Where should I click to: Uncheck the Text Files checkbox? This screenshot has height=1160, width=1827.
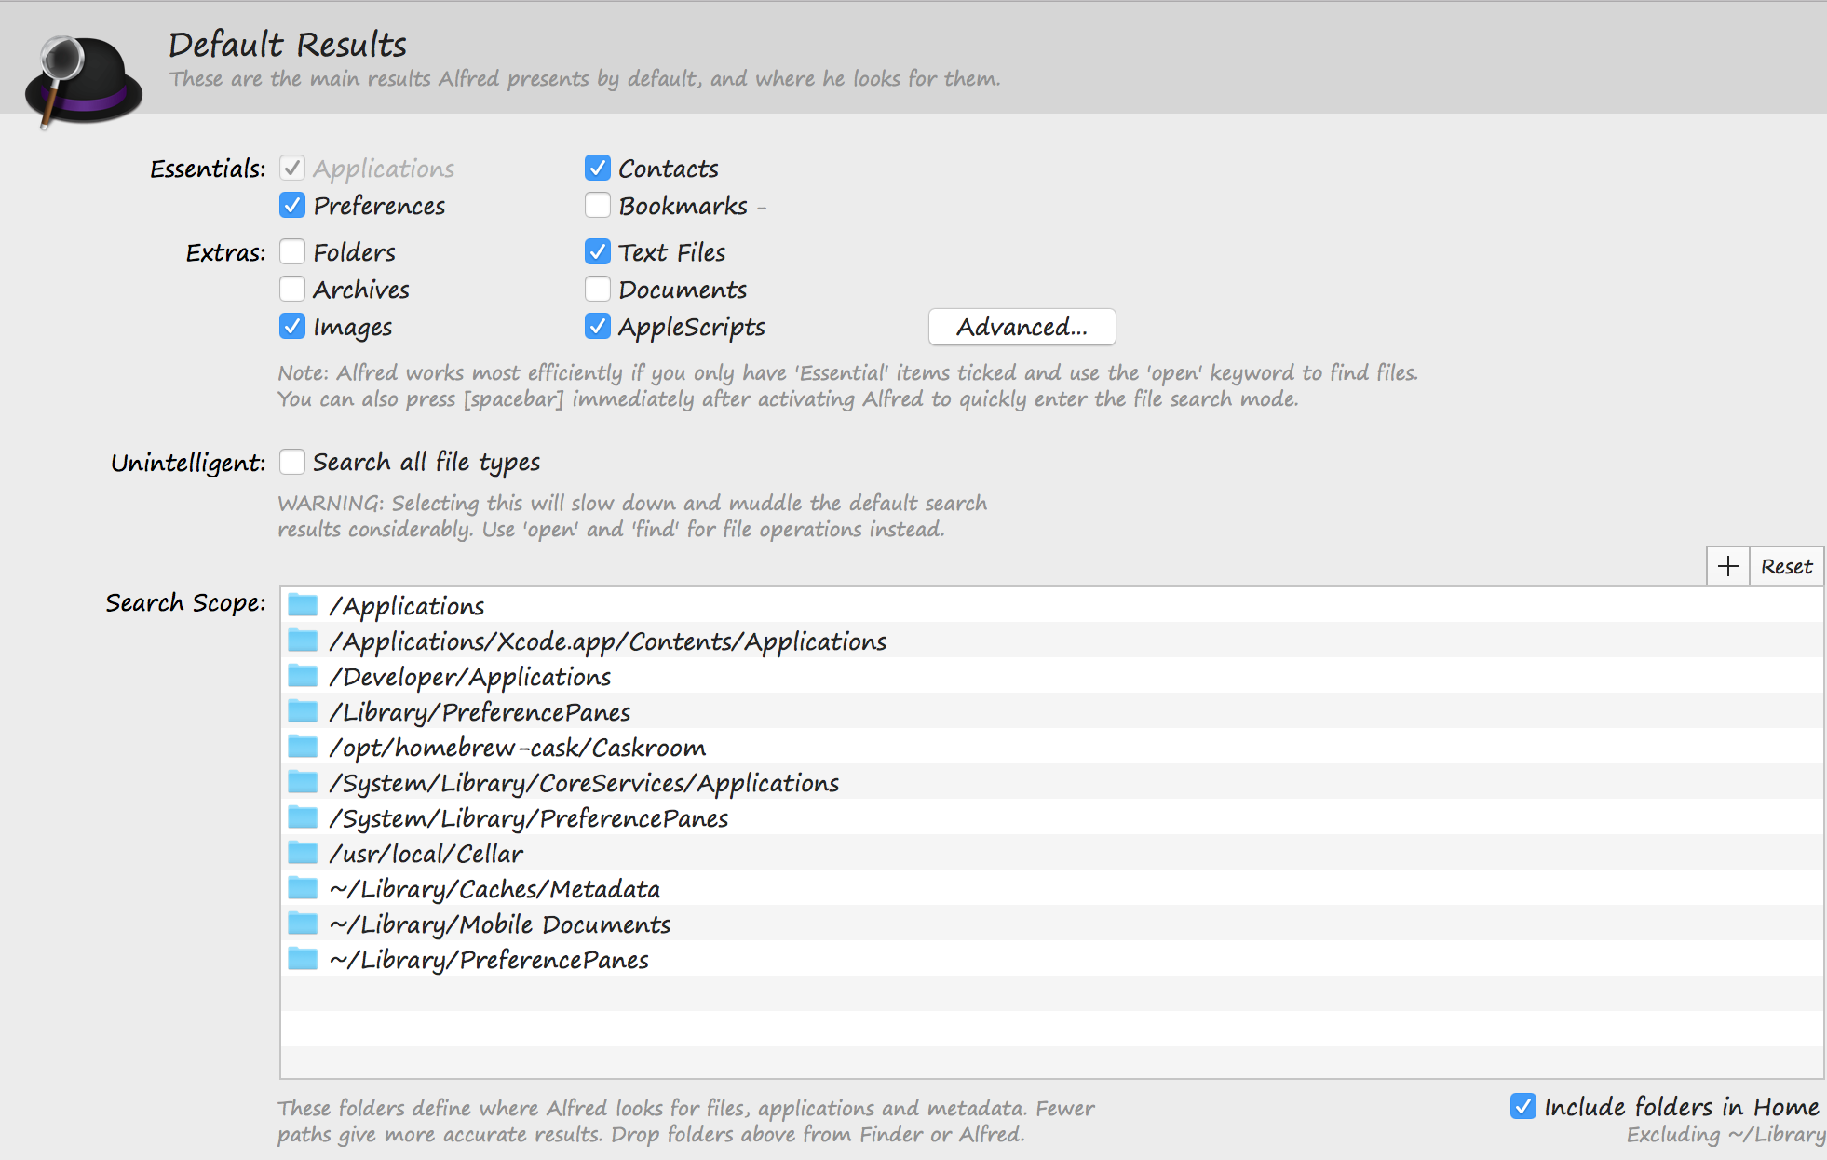598,251
